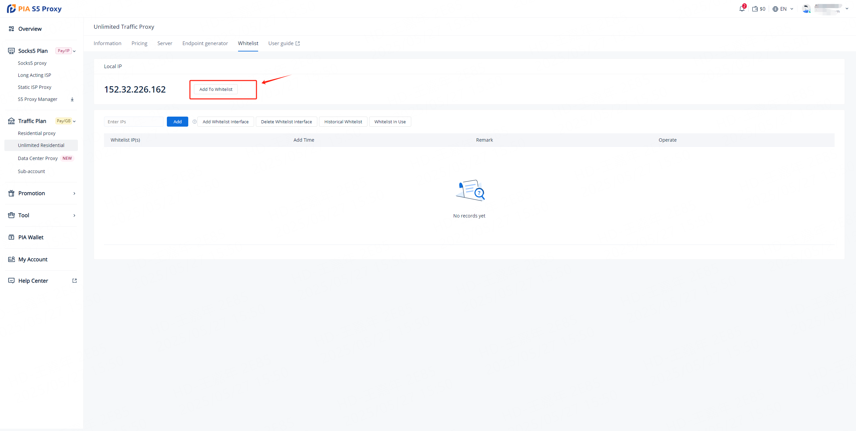Expand the Tool menu
The image size is (856, 431).
[74, 215]
